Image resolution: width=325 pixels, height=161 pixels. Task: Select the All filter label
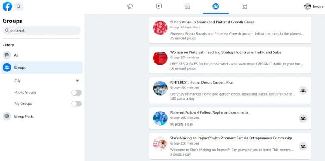click(x=16, y=55)
